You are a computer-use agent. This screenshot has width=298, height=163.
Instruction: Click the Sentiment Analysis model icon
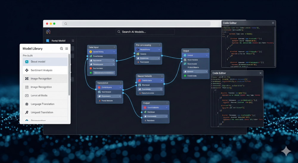(27, 70)
